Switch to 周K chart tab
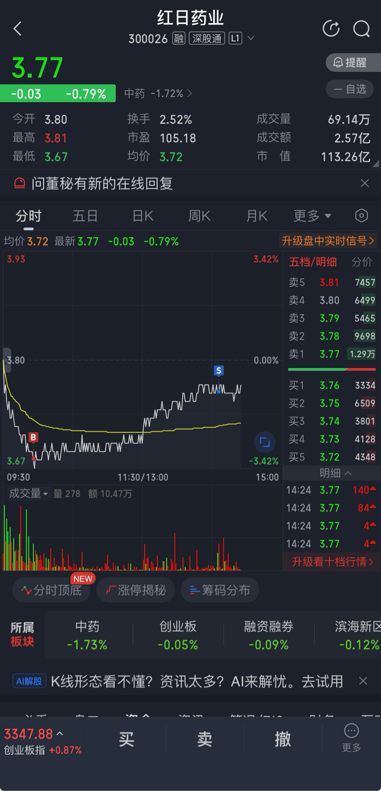This screenshot has height=791, width=381. click(199, 216)
